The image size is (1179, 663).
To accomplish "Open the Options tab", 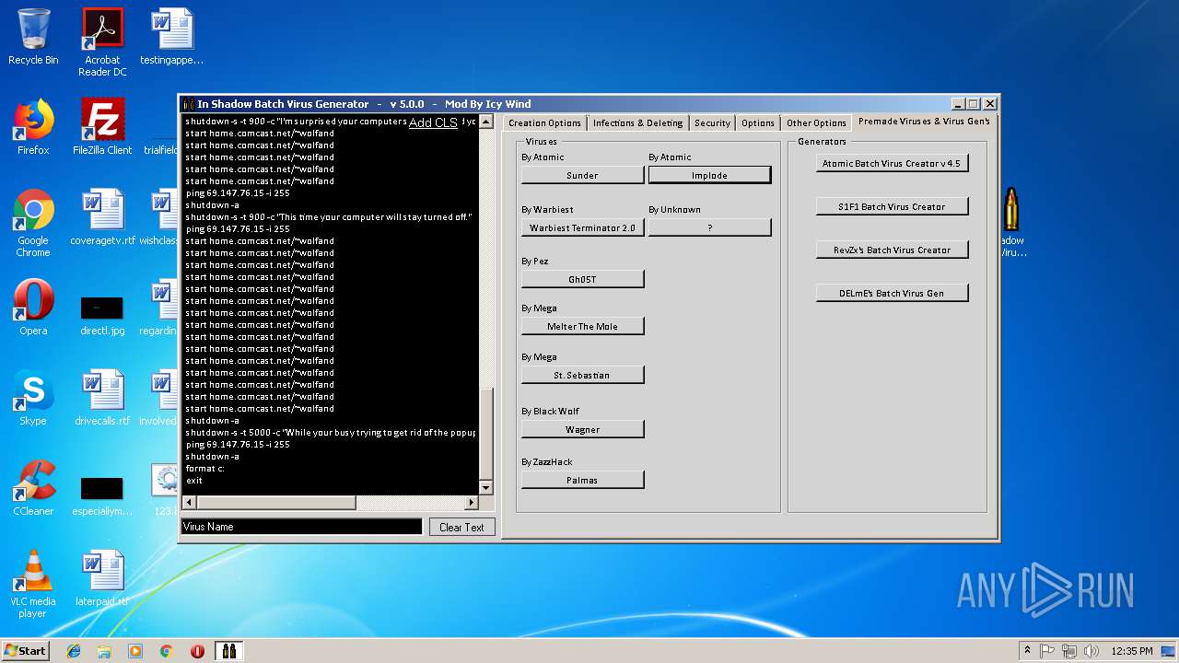I will tap(758, 122).
